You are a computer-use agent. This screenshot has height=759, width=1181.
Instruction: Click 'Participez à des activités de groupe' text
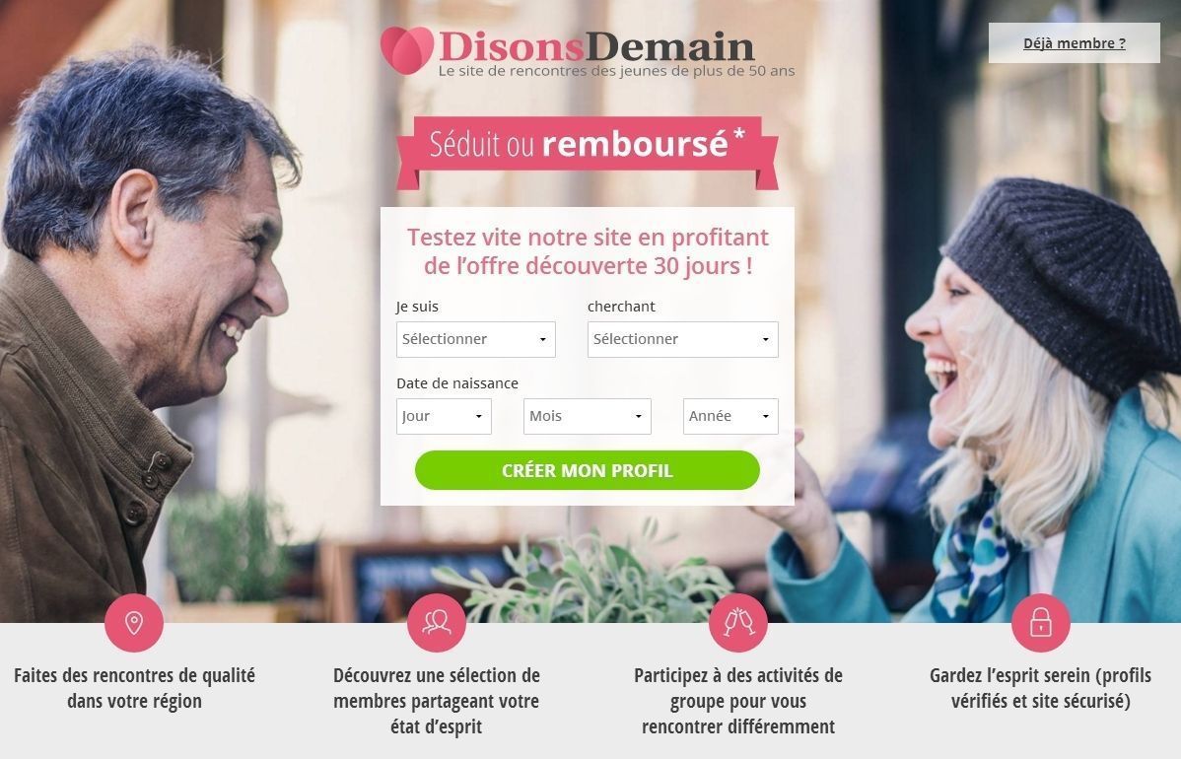coord(738,700)
